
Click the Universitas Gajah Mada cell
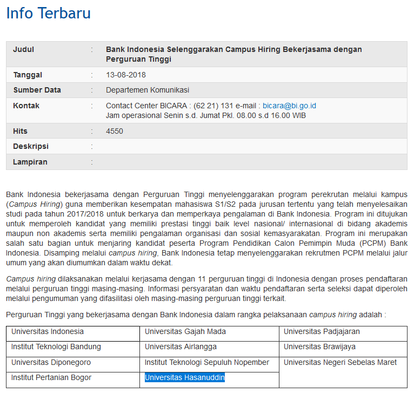(209, 333)
